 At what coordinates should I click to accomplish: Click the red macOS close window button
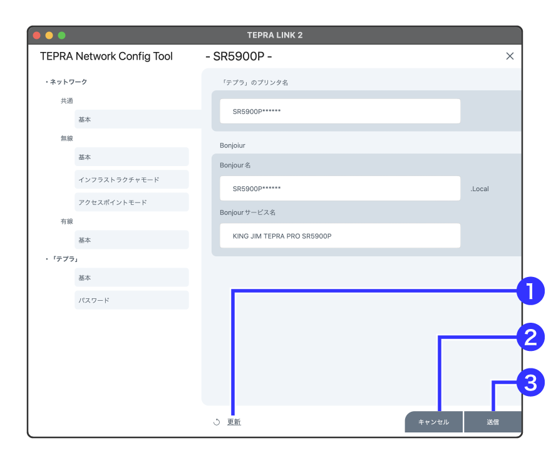point(36,35)
